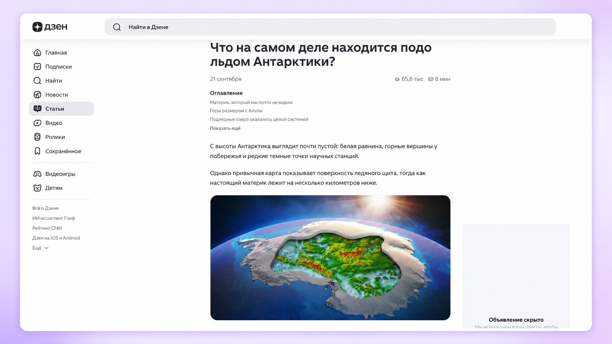
Task: Jump to Горы размером с Альпы
Action: click(236, 111)
